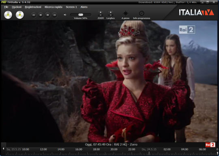
Task: Open the Ricerca rapida menu
Action: click(x=54, y=7)
